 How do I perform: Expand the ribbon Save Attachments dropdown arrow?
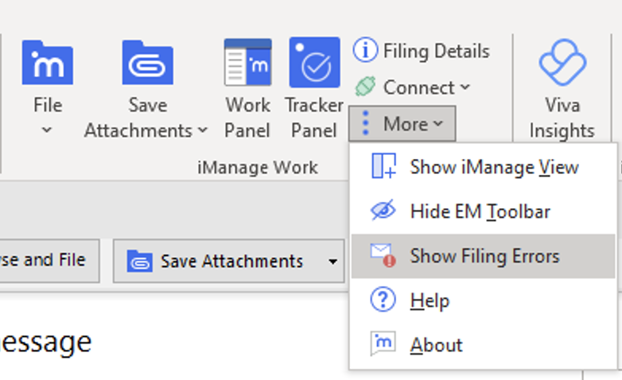pyautogui.click(x=203, y=130)
